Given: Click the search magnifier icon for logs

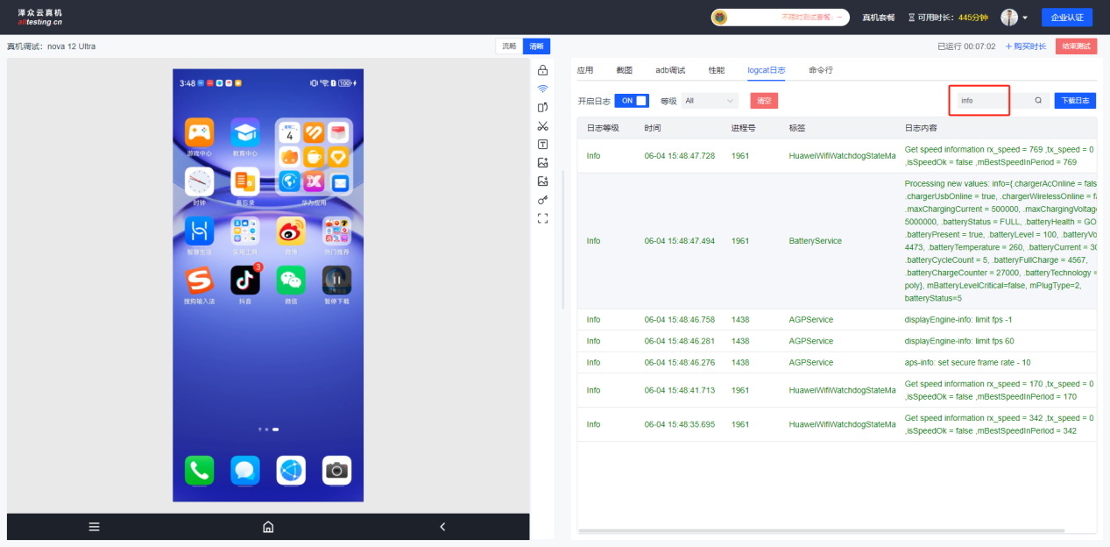Looking at the screenshot, I should coord(1038,101).
